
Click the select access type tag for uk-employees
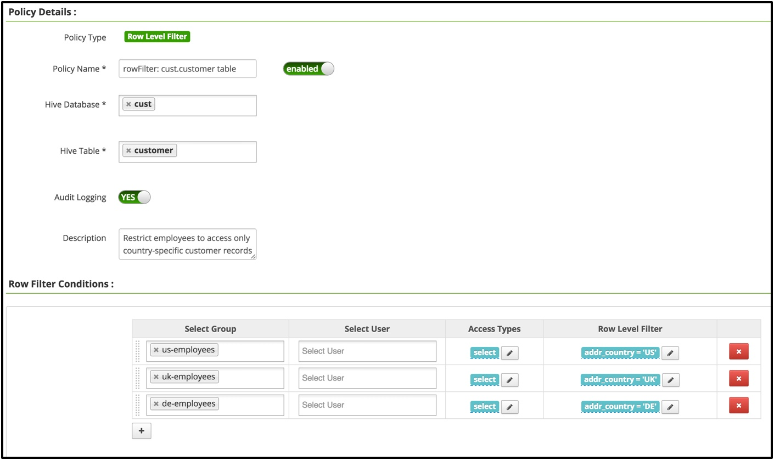tap(484, 380)
